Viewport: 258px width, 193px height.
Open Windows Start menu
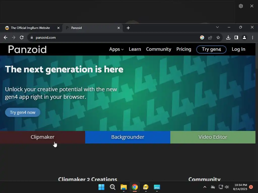(x=101, y=187)
